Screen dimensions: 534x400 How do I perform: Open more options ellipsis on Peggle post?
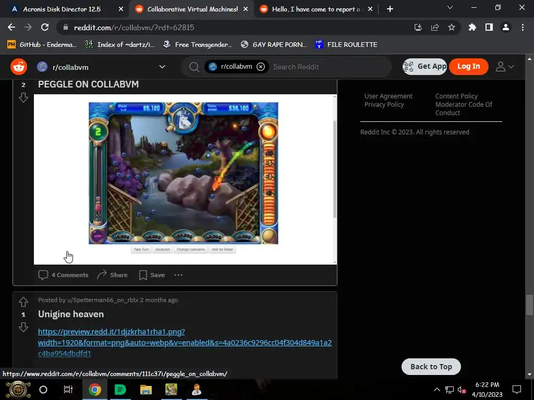pos(178,275)
